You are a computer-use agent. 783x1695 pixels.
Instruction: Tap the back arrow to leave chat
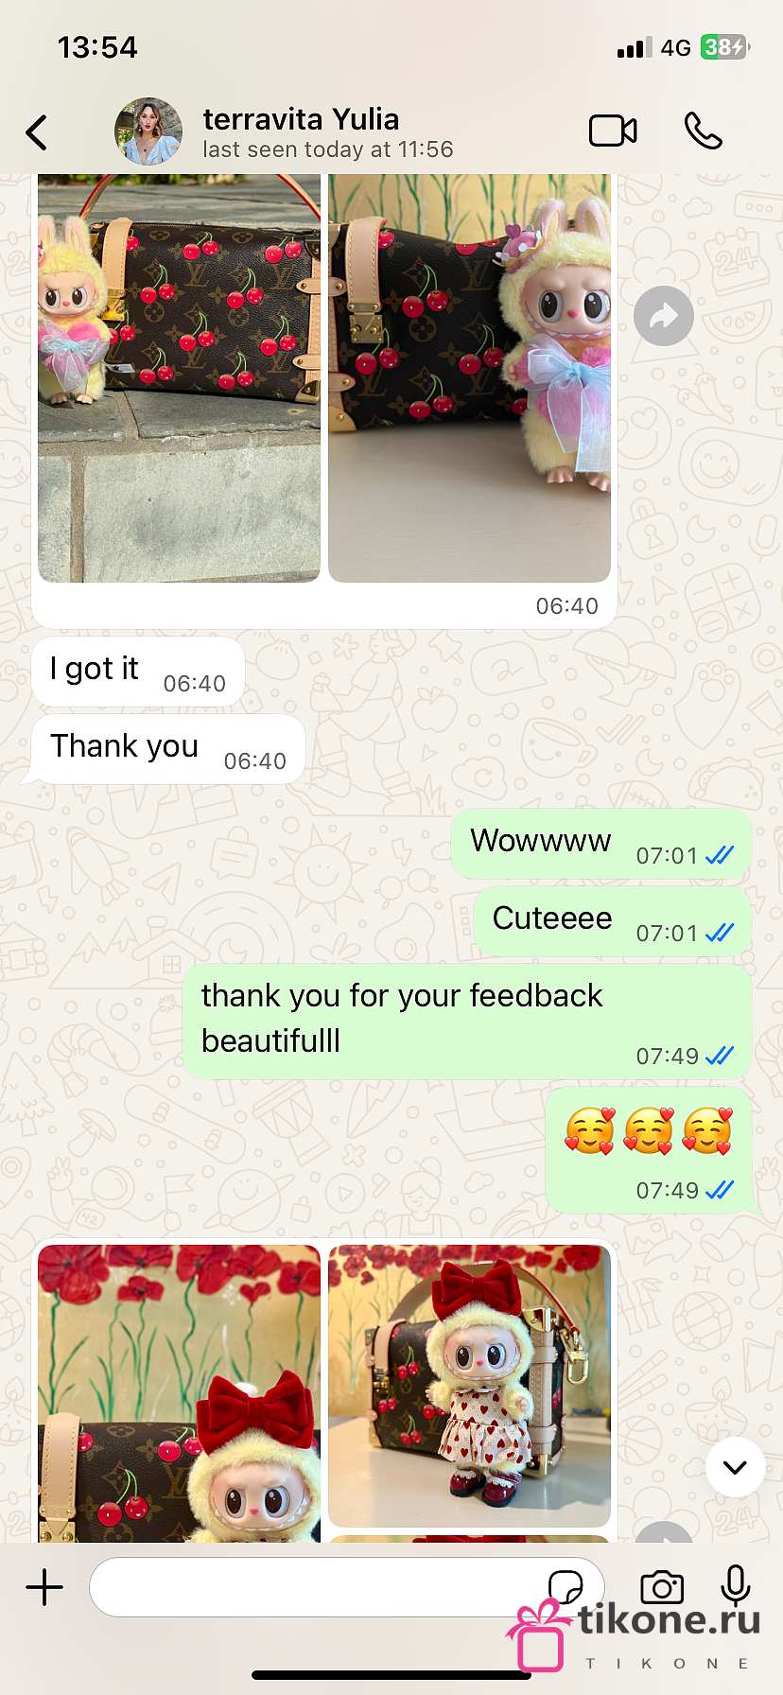tap(36, 132)
